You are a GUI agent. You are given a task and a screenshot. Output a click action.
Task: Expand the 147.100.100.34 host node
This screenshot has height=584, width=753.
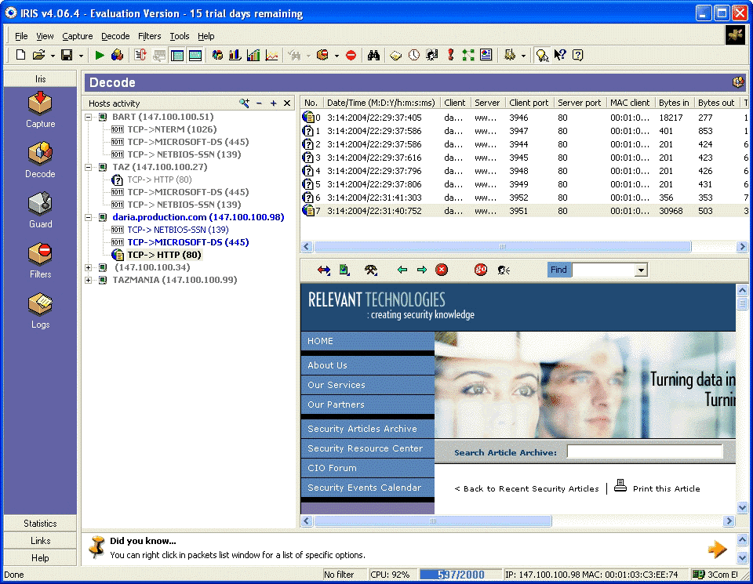89,267
